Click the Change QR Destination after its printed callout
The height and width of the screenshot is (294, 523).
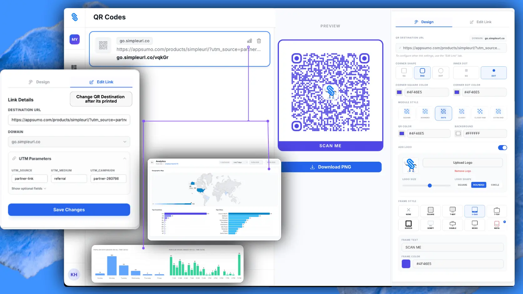click(x=101, y=99)
